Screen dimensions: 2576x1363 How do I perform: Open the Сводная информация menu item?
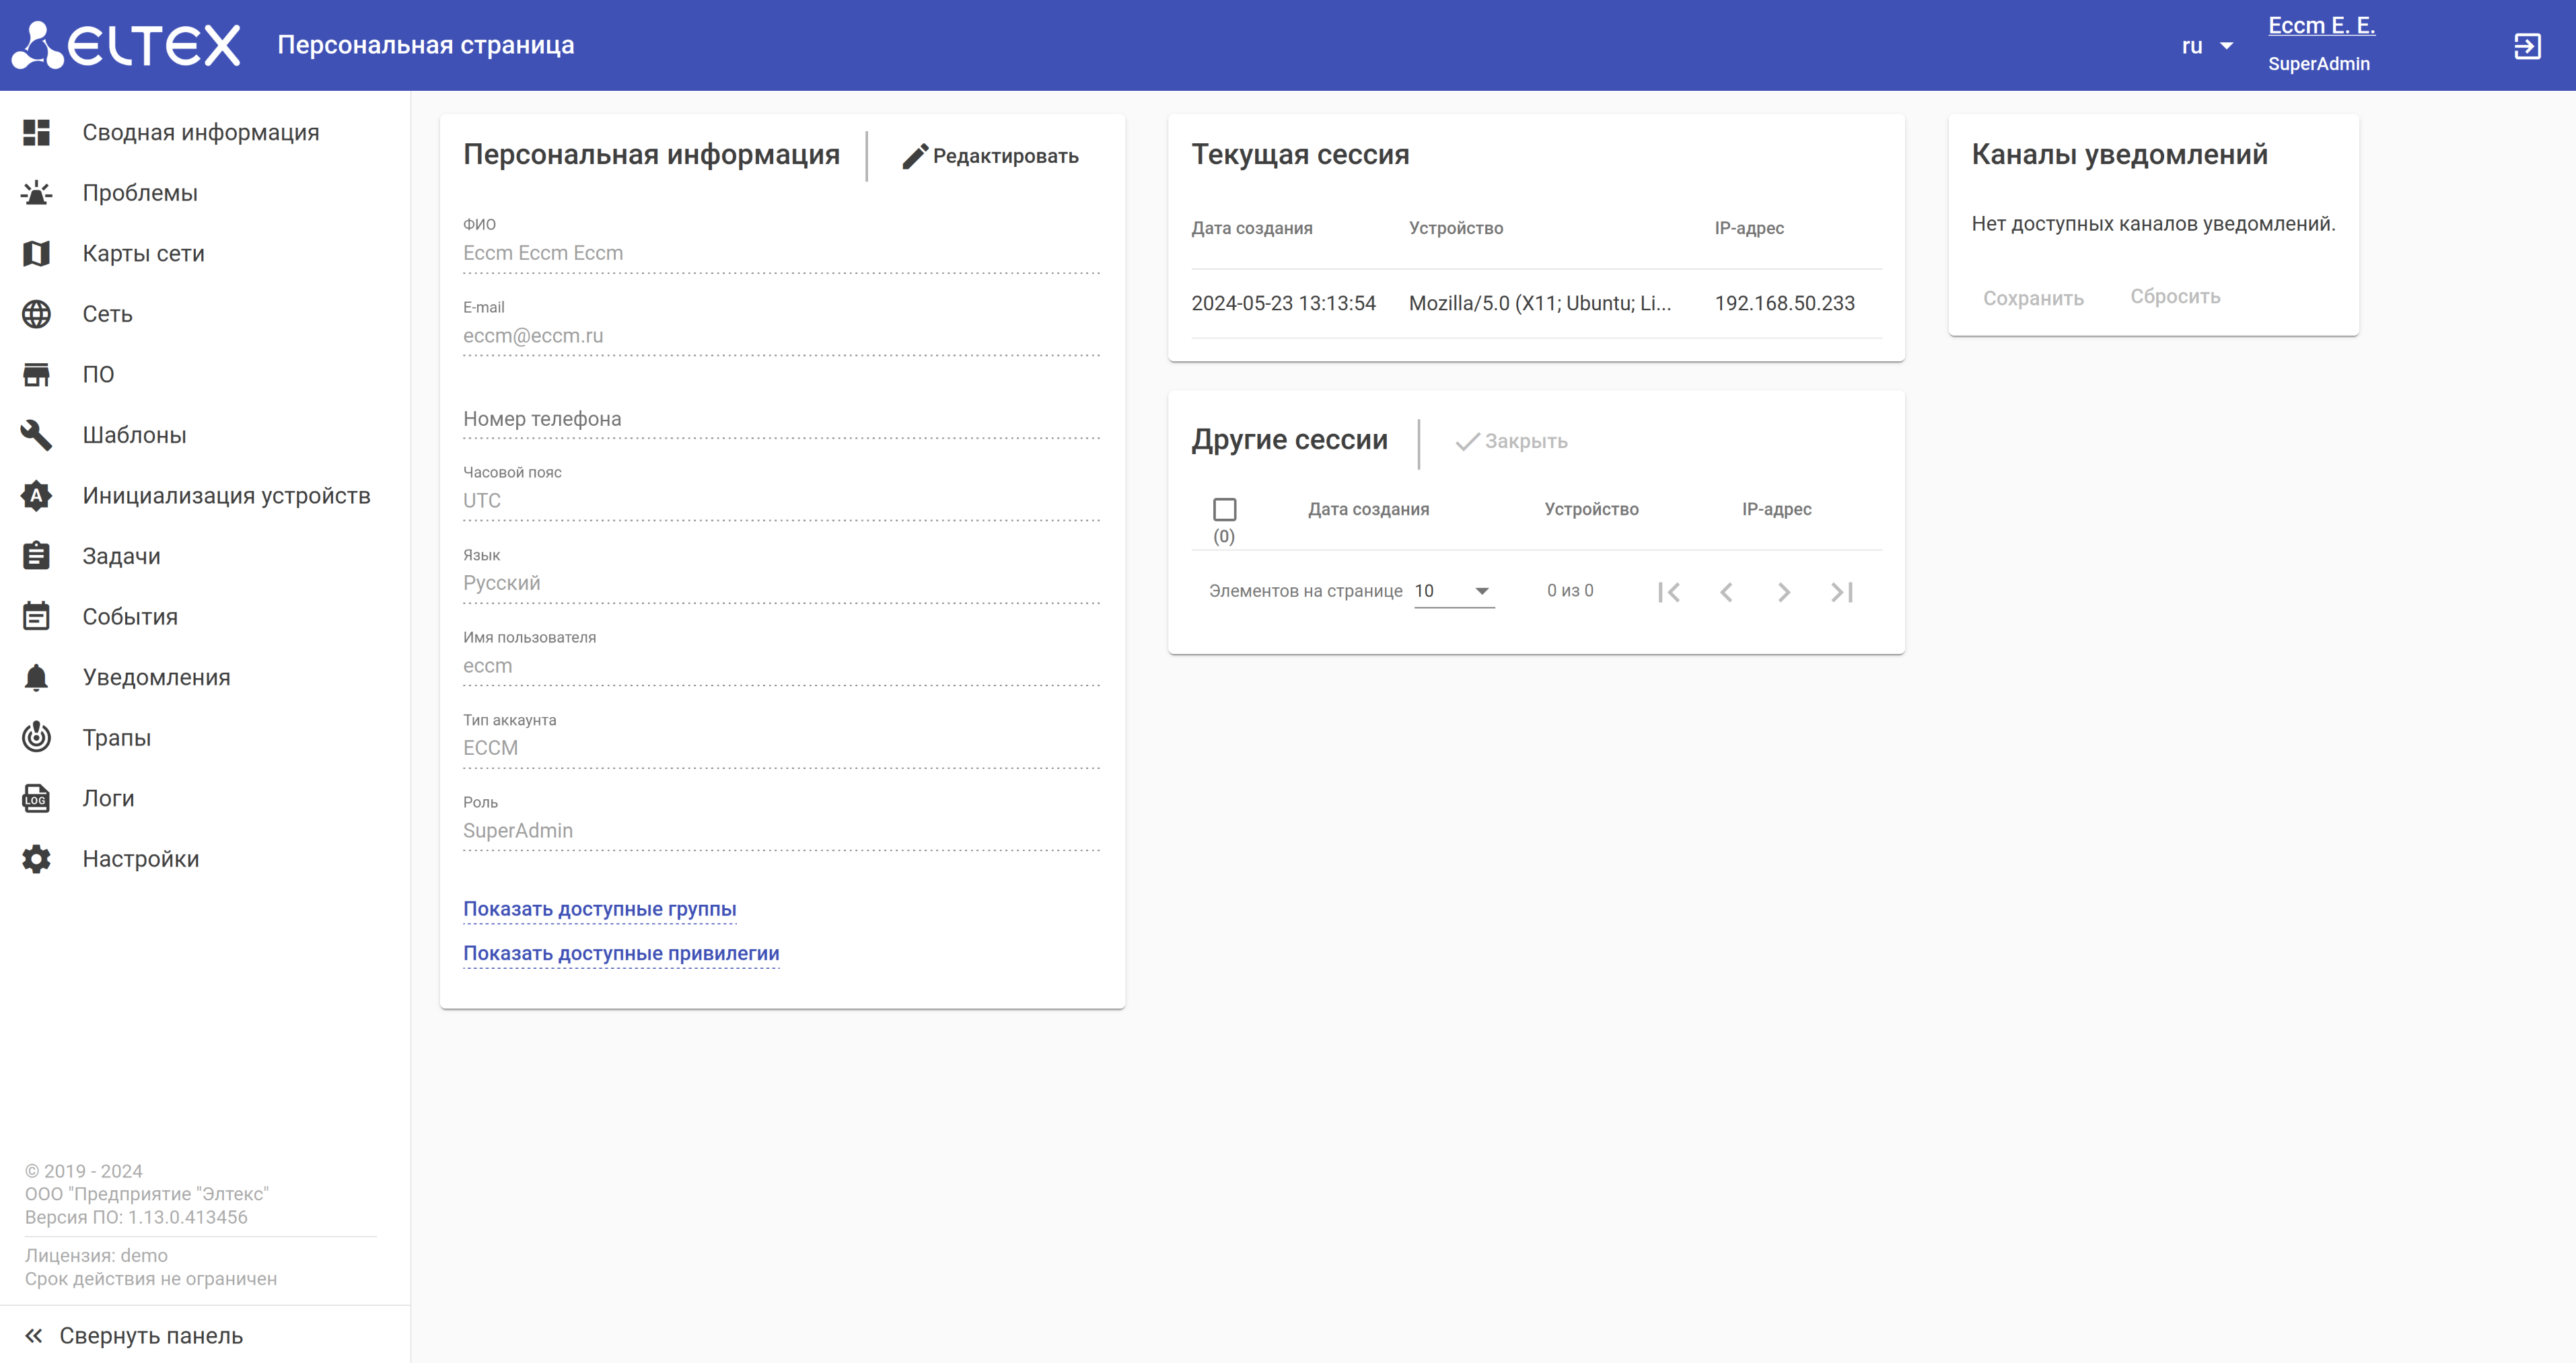pos(200,133)
